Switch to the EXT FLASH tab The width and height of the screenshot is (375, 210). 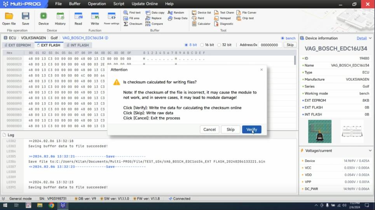tap(49, 45)
